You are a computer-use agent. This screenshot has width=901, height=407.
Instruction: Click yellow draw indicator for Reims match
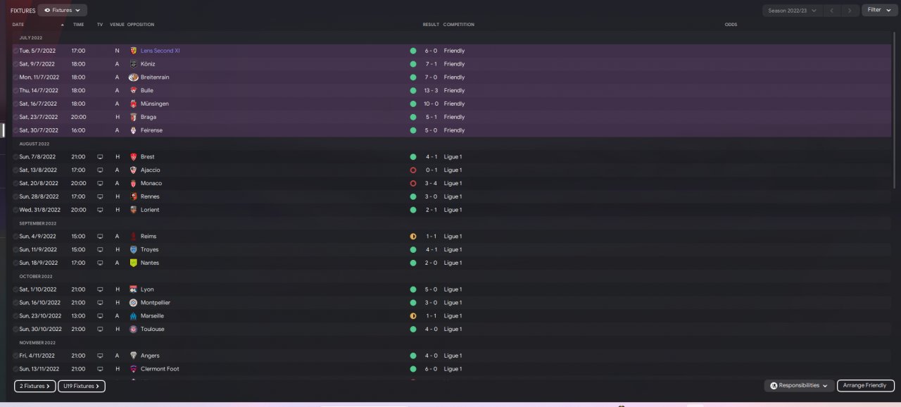point(413,237)
